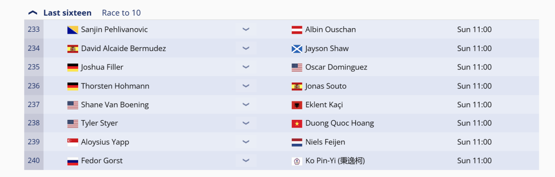Click Netherlands flag beside Niels Feijen
Image resolution: width=555 pixels, height=177 pixels.
point(297,142)
